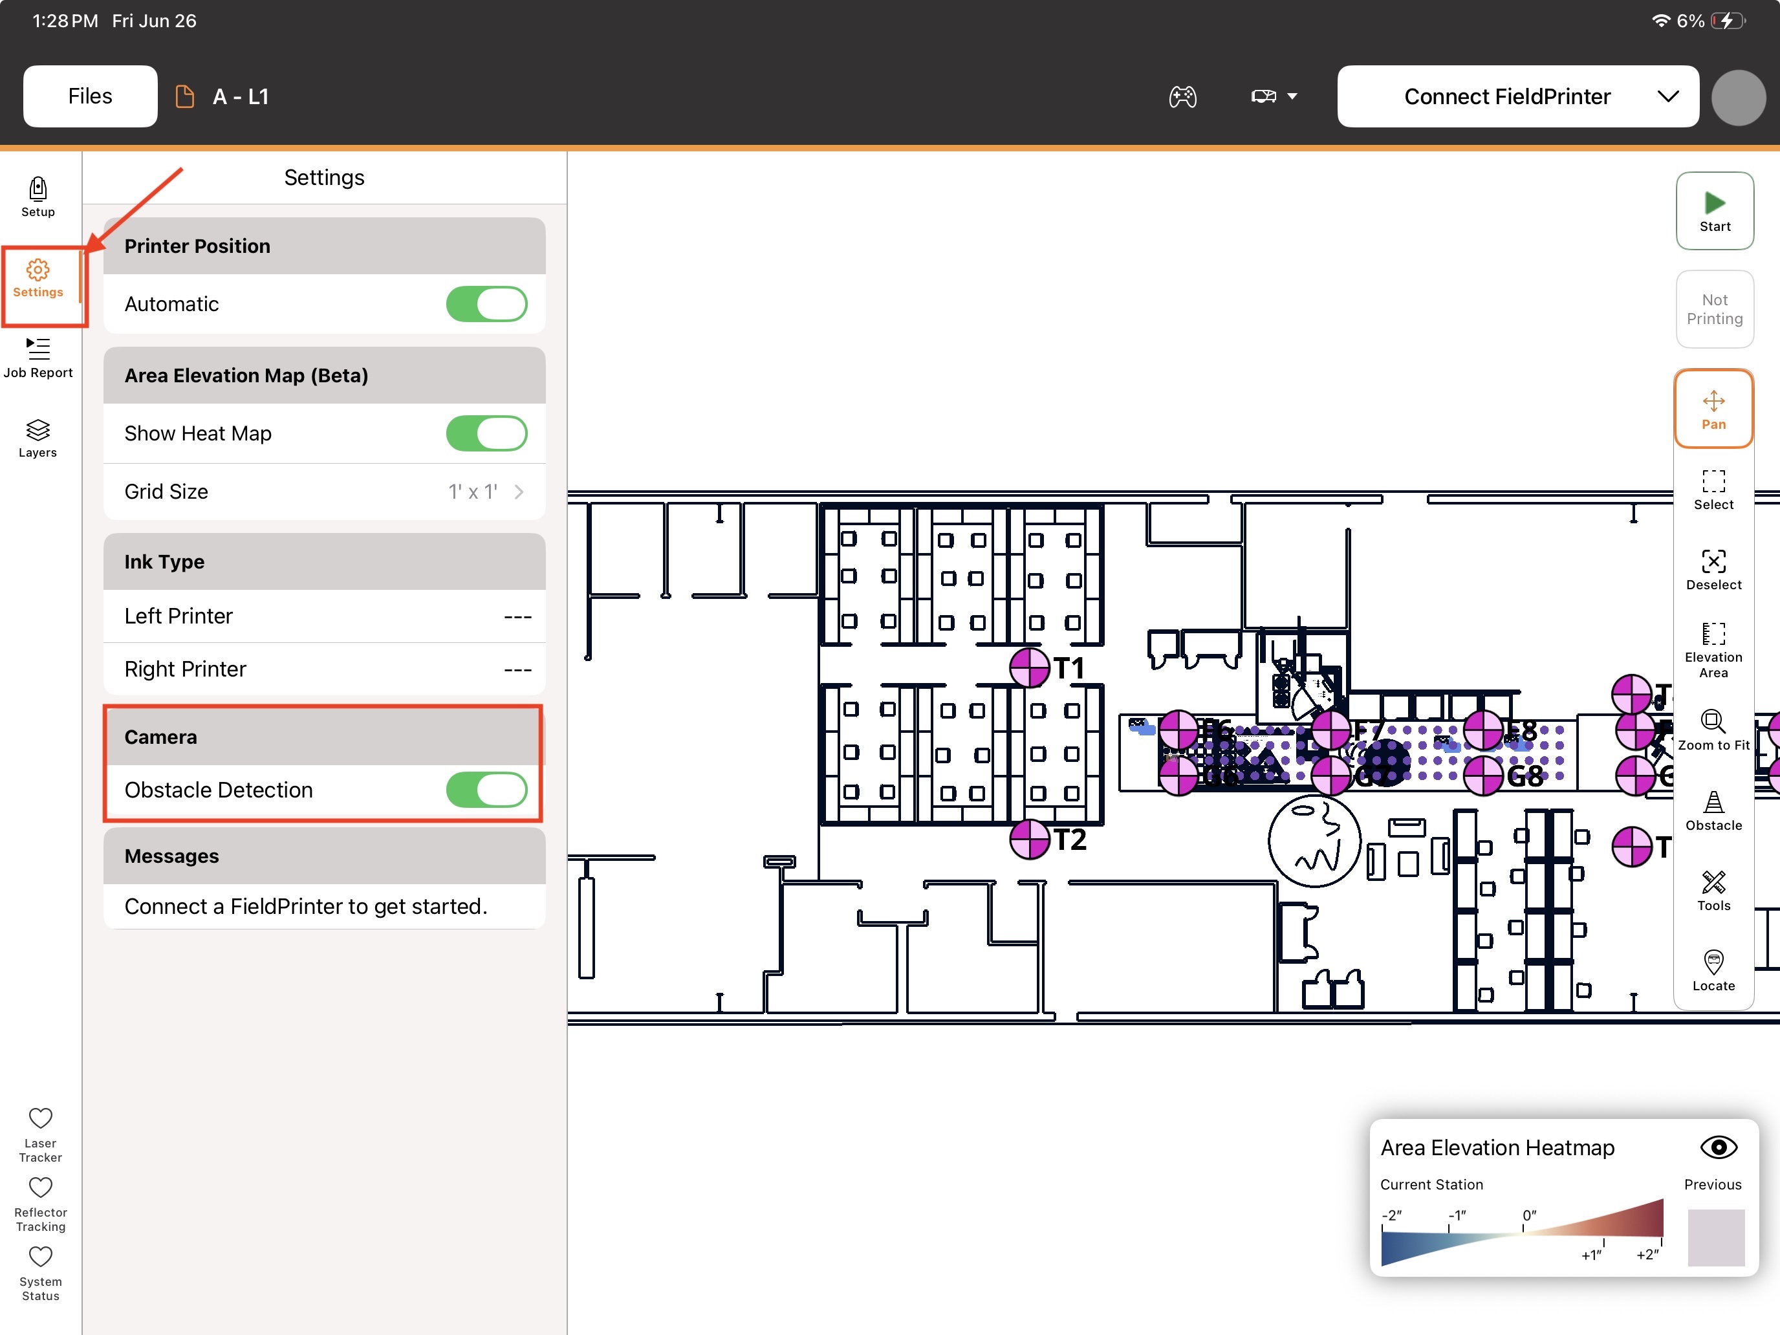The image size is (1780, 1335).
Task: Toggle Automatic printer position switch
Action: [x=486, y=304]
